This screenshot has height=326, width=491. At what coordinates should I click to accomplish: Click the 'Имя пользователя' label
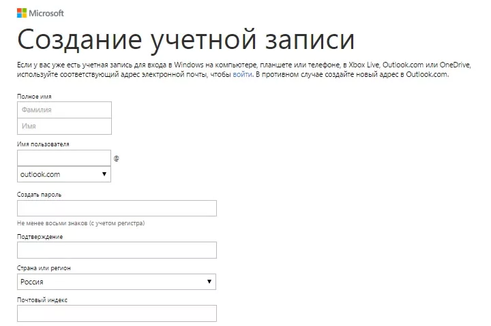[x=43, y=144]
